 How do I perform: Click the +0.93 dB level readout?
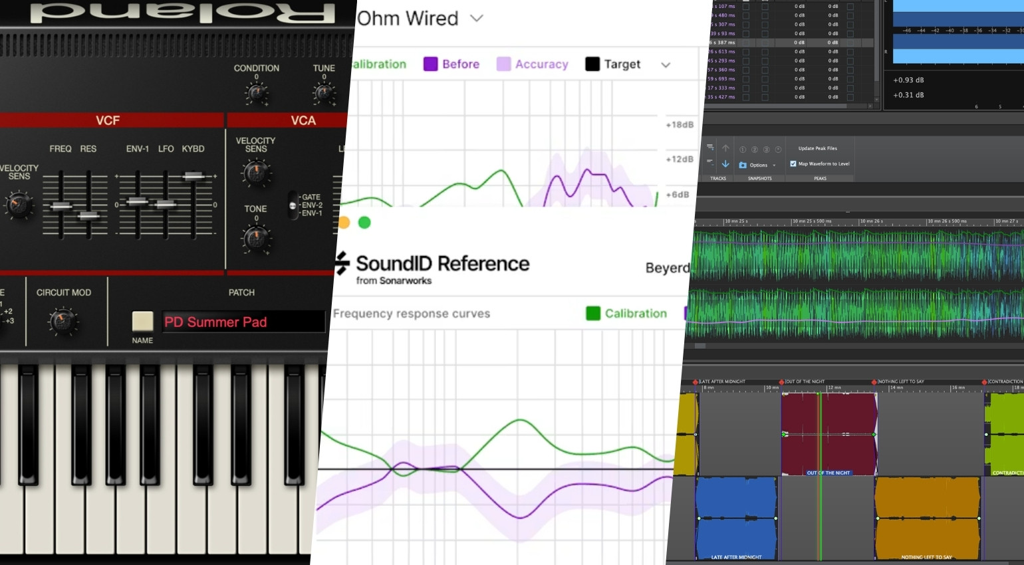[908, 80]
